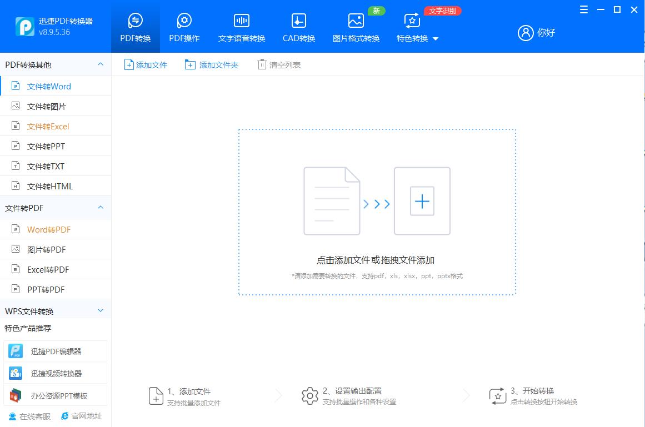Click 点击添加文件或拖拽文件添加 text
Viewport: 645px width, 427px height.
pyautogui.click(x=375, y=260)
